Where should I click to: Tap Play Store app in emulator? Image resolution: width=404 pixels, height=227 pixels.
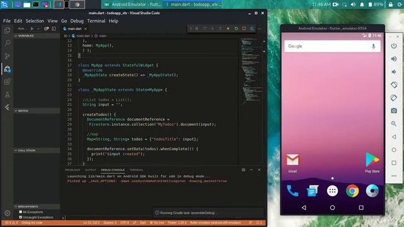click(x=372, y=163)
